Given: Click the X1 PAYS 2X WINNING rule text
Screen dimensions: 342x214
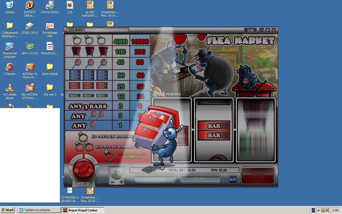Looking at the screenshot, I should click(x=112, y=136).
